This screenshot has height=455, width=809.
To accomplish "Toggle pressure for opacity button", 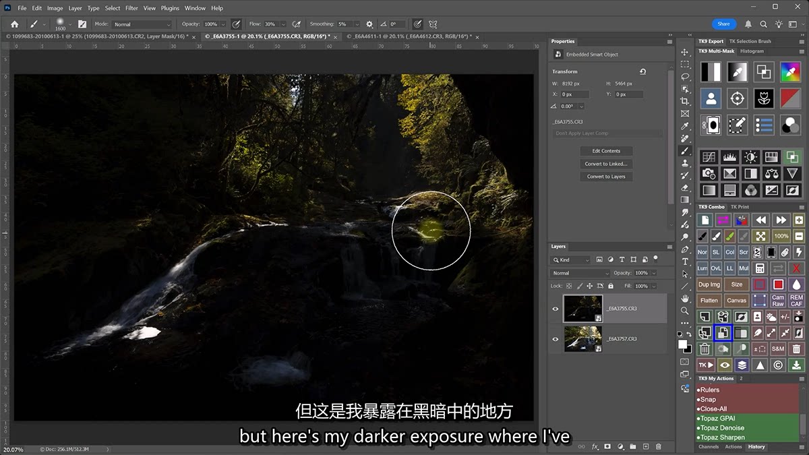I will click(x=237, y=24).
